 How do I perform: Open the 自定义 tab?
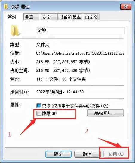tap(91, 17)
